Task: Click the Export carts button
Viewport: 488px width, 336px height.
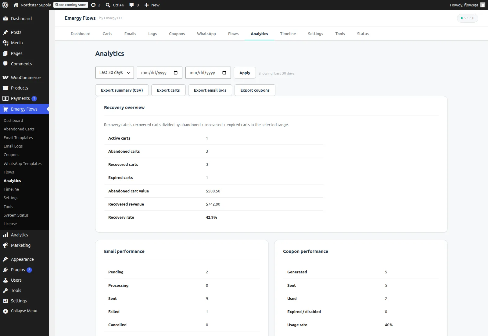Action: pos(168,90)
